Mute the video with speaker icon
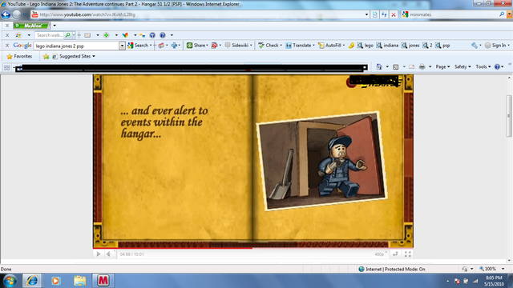 pyautogui.click(x=109, y=254)
